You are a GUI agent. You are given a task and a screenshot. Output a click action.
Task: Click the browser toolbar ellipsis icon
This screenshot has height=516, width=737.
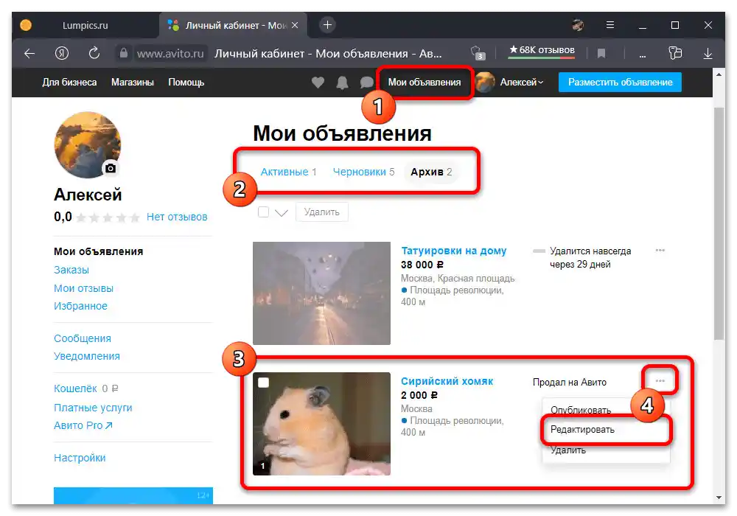pyautogui.click(x=643, y=56)
